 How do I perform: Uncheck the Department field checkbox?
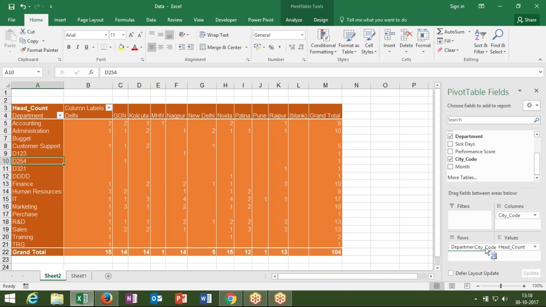pos(450,136)
